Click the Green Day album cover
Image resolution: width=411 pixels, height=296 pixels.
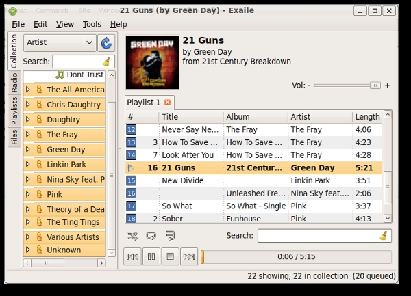point(151,62)
